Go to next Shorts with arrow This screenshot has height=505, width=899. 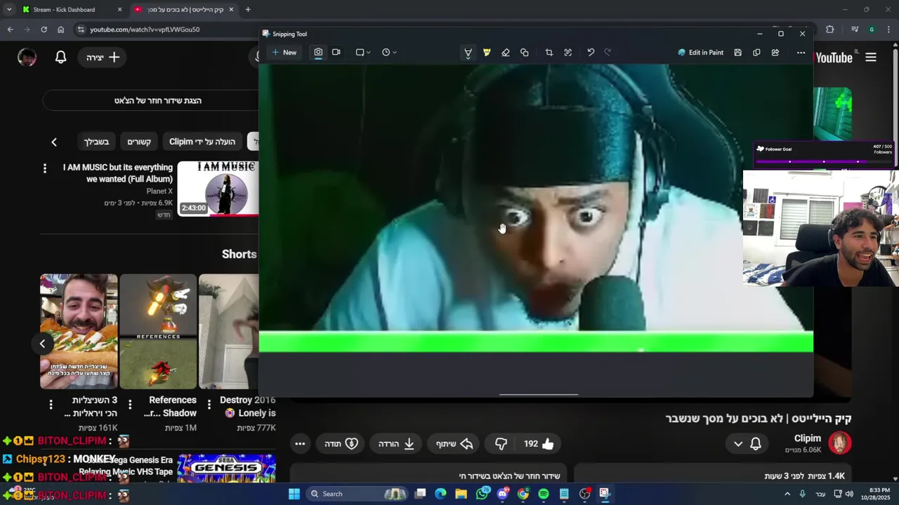42,344
